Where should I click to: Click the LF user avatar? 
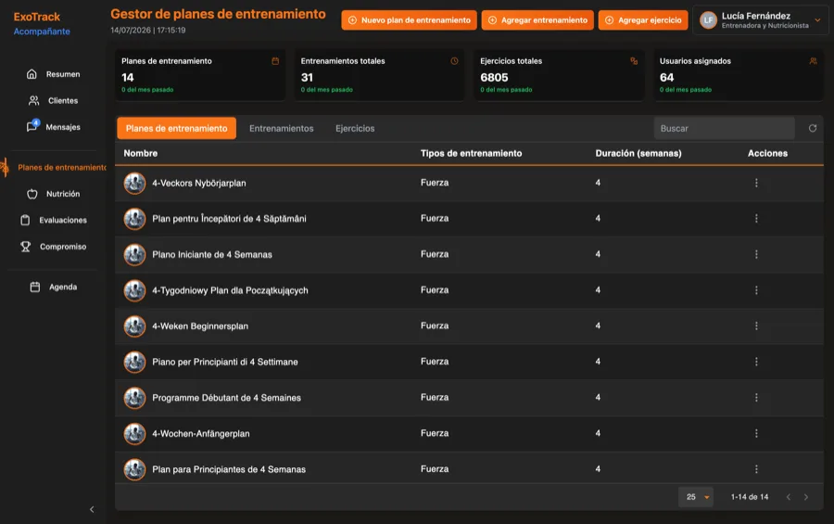point(708,20)
